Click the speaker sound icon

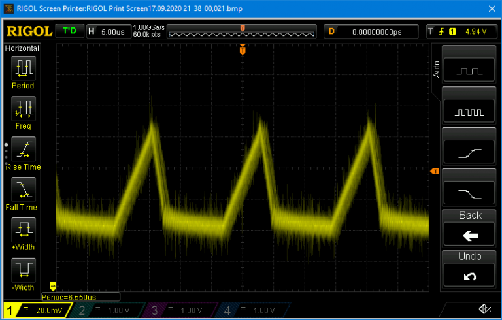pos(484,309)
